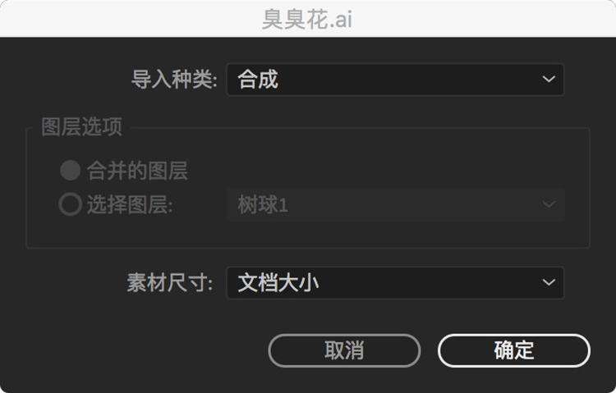Click the chevron arrow on the 文档大小 dropdown

pos(549,282)
